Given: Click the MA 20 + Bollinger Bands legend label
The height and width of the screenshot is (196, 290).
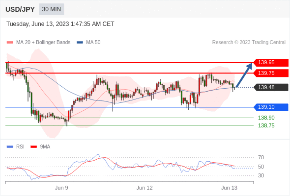Looking at the screenshot, I should tap(43, 43).
